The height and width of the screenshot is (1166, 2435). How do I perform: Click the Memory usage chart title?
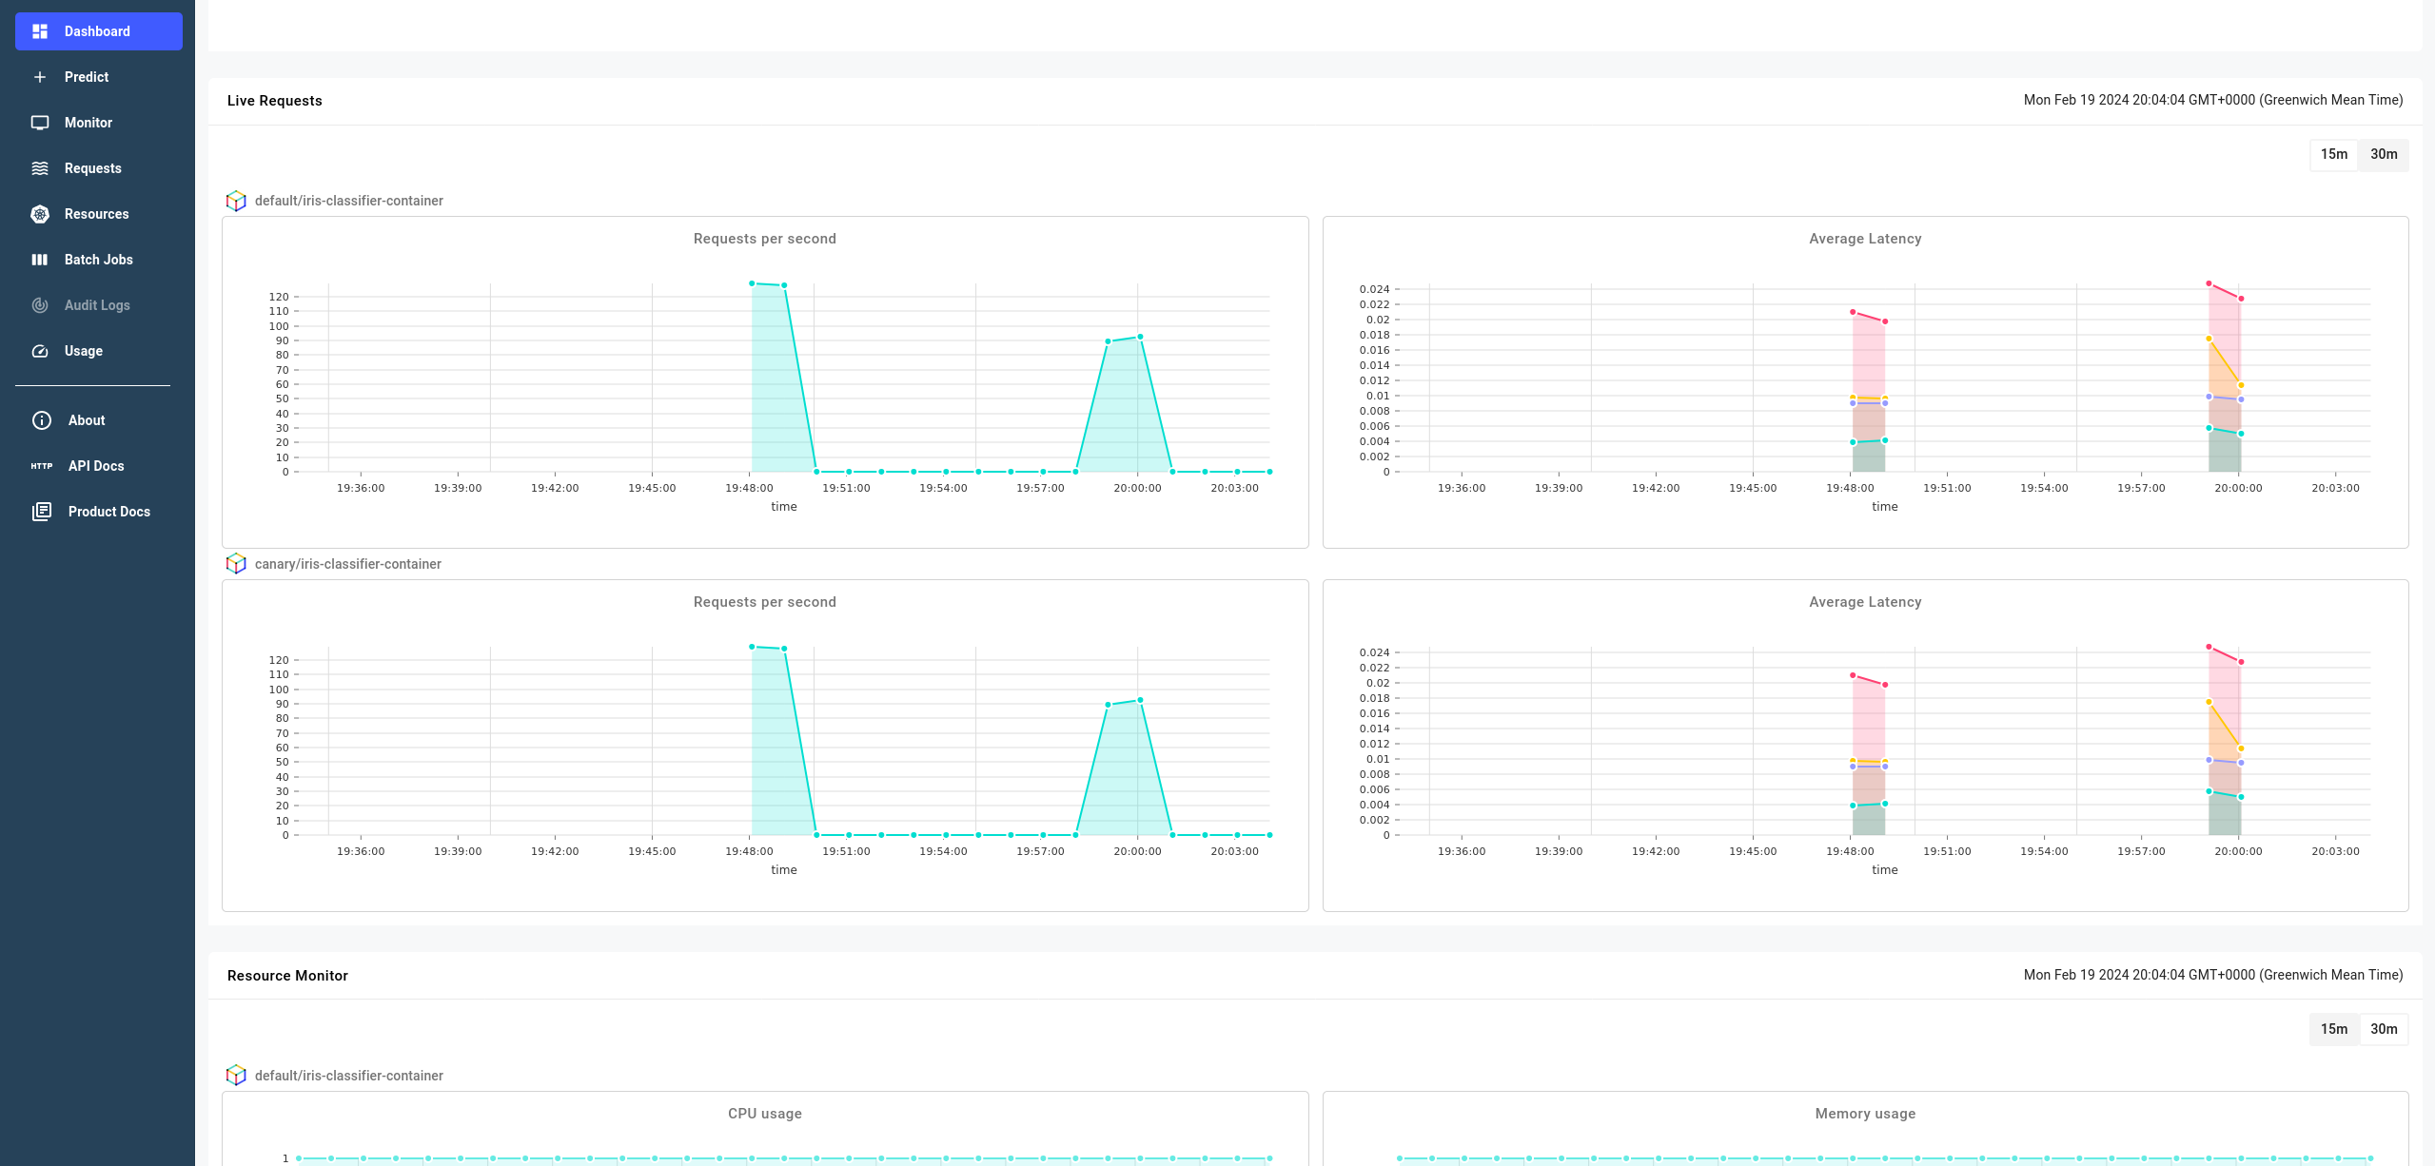click(x=1865, y=1114)
